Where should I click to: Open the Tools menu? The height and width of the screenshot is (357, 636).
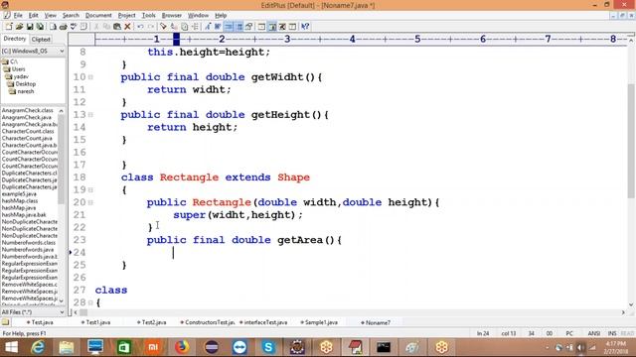(148, 16)
